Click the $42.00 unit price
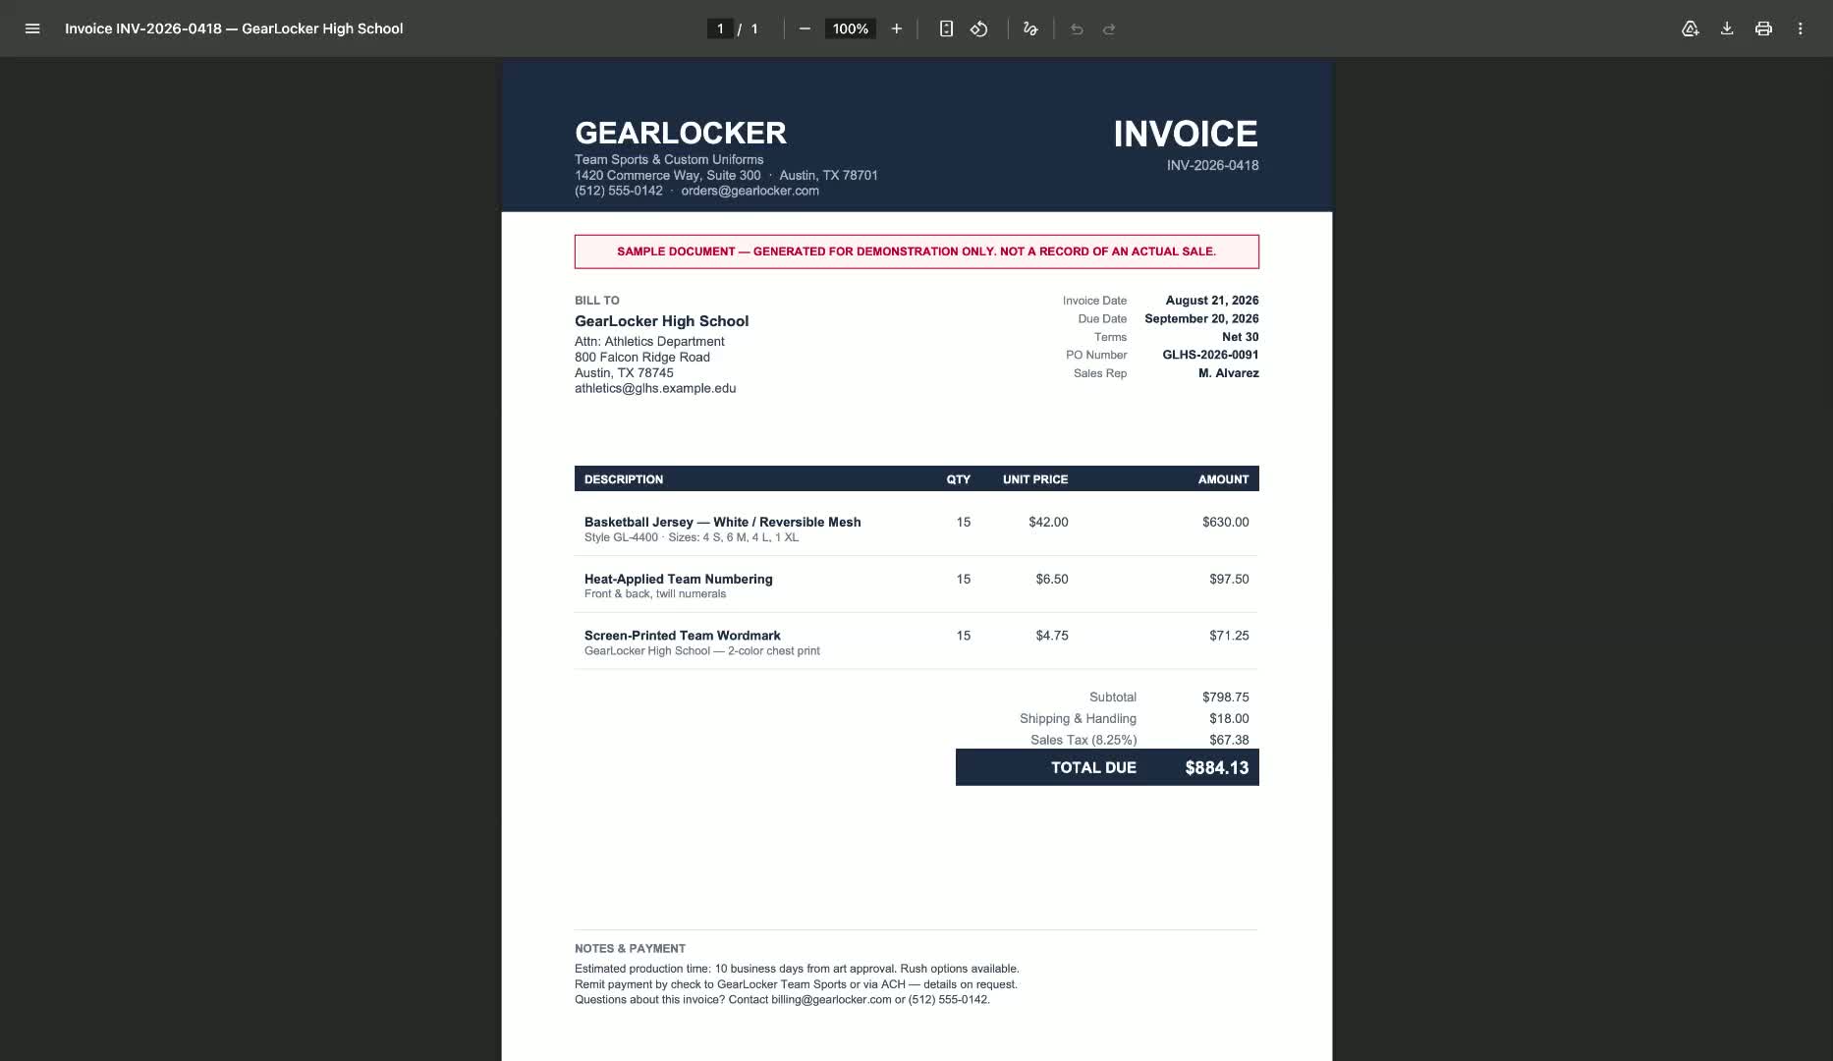The height and width of the screenshot is (1061, 1833). (1048, 522)
